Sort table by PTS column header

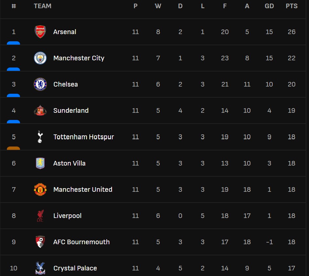click(x=291, y=6)
